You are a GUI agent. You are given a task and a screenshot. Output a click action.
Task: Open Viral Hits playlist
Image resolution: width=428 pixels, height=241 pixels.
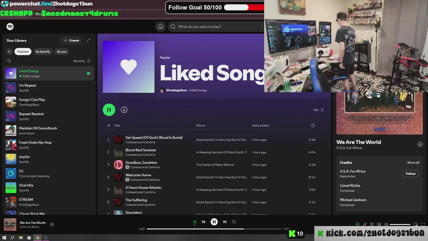coord(49,188)
